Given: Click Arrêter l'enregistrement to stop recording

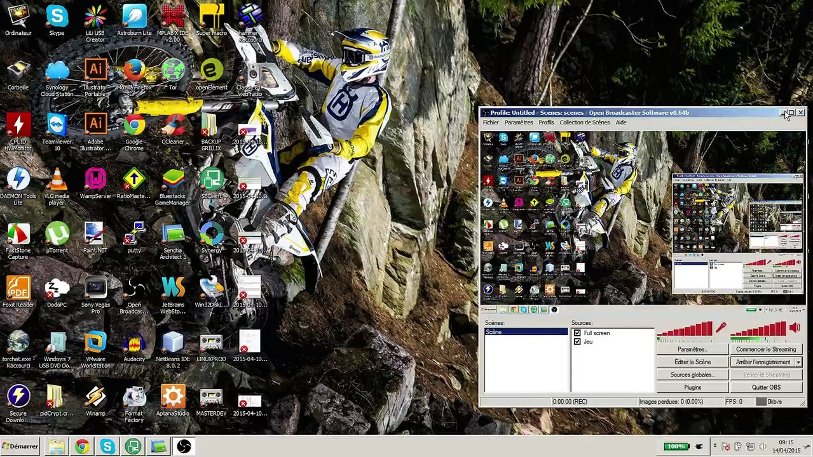Looking at the screenshot, I should coord(762,362).
